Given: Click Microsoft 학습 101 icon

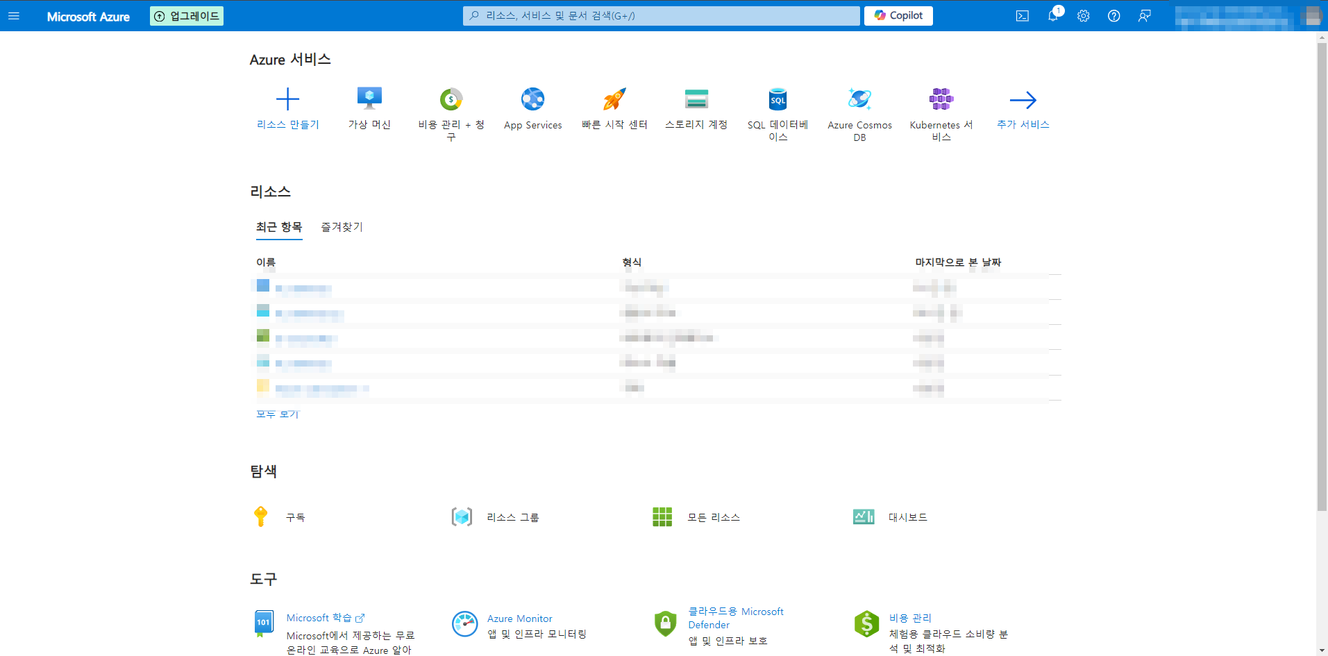Looking at the screenshot, I should point(263,623).
